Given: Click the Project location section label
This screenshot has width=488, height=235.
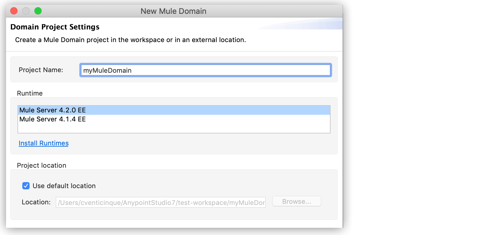Looking at the screenshot, I should (x=42, y=166).
